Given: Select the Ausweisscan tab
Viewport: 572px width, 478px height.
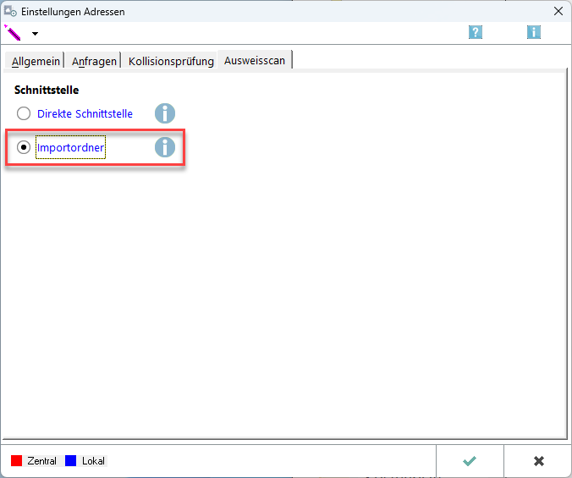Looking at the screenshot, I should [x=255, y=61].
